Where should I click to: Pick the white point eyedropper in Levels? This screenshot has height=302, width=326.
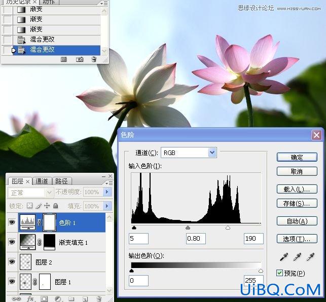[x=310, y=257]
